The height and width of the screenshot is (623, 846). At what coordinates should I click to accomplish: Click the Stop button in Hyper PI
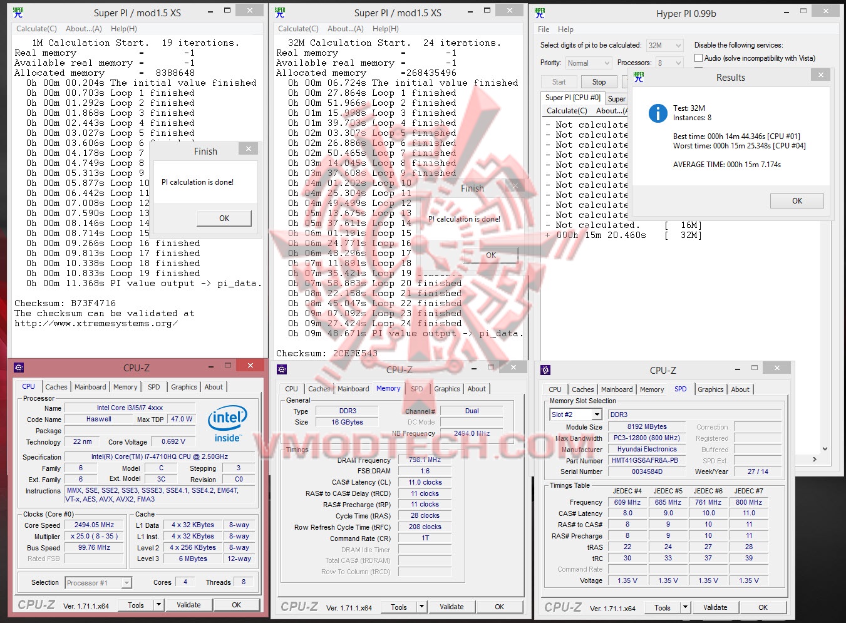point(599,82)
